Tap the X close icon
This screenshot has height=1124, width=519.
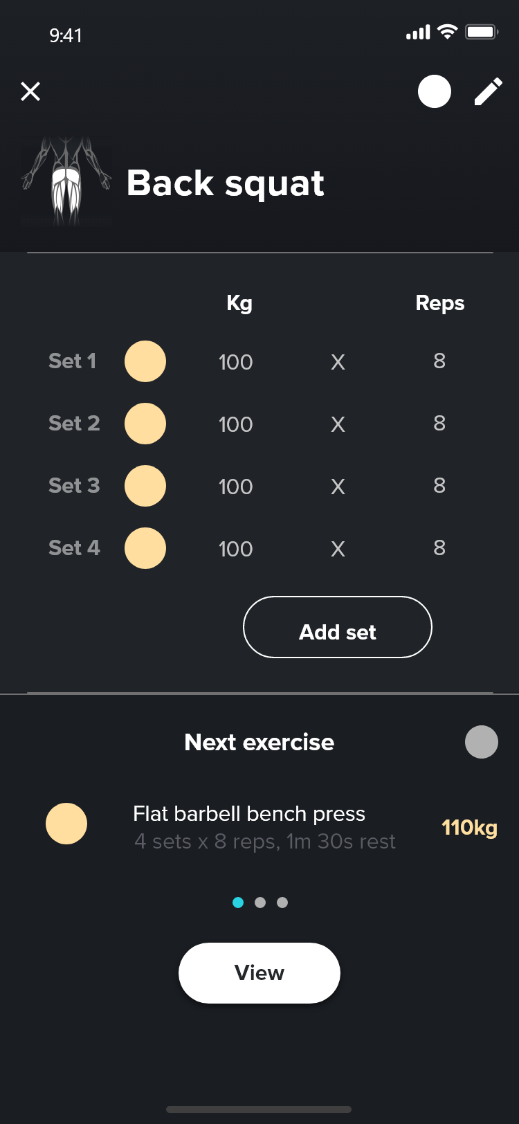coord(30,91)
